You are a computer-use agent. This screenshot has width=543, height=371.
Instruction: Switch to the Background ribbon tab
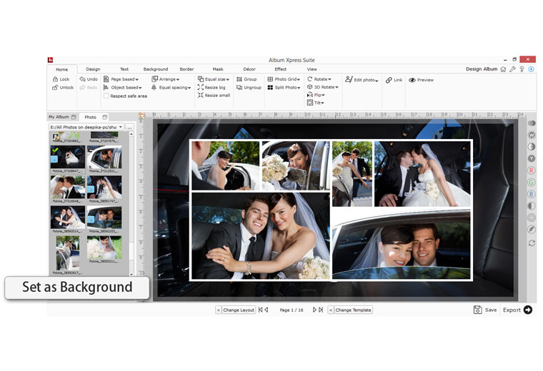click(156, 69)
